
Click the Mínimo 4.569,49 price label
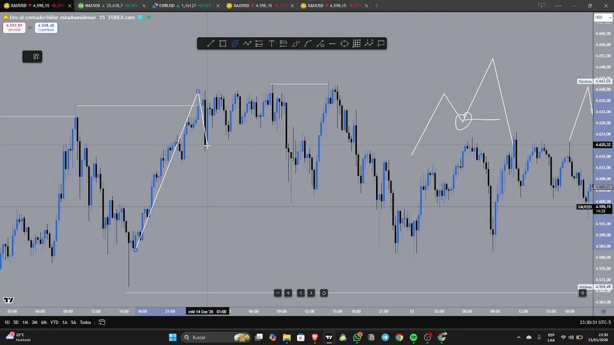pyautogui.click(x=595, y=287)
